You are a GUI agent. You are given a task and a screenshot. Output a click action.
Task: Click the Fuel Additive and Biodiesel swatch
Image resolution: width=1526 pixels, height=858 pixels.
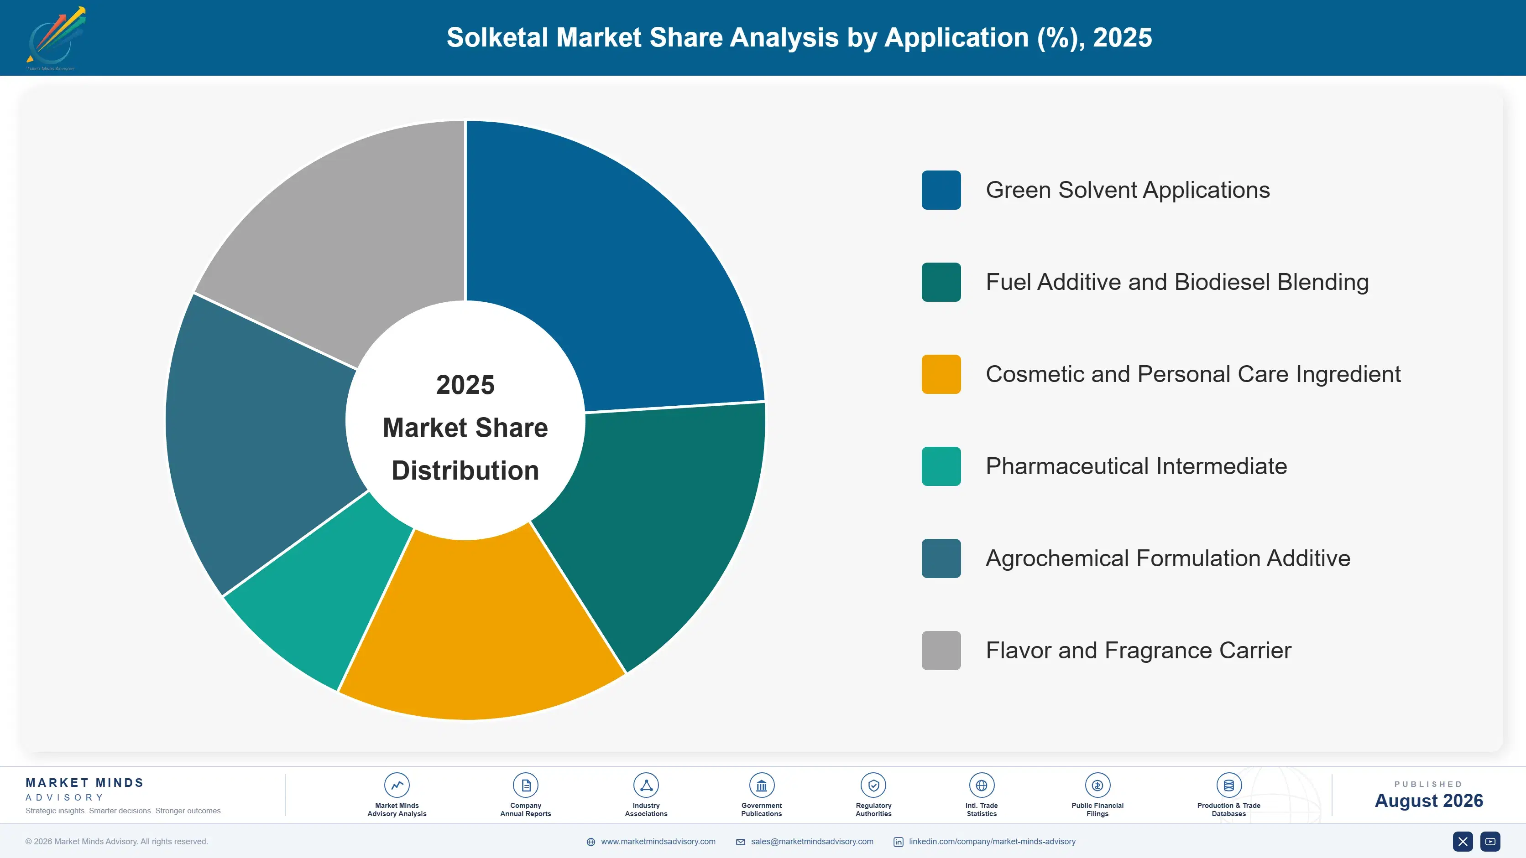[x=941, y=282]
